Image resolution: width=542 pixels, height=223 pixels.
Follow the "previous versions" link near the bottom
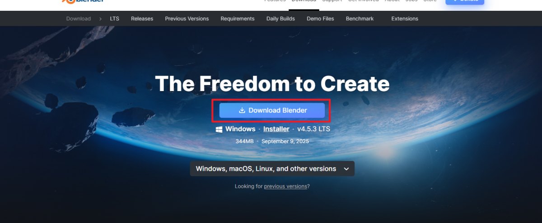tap(285, 186)
